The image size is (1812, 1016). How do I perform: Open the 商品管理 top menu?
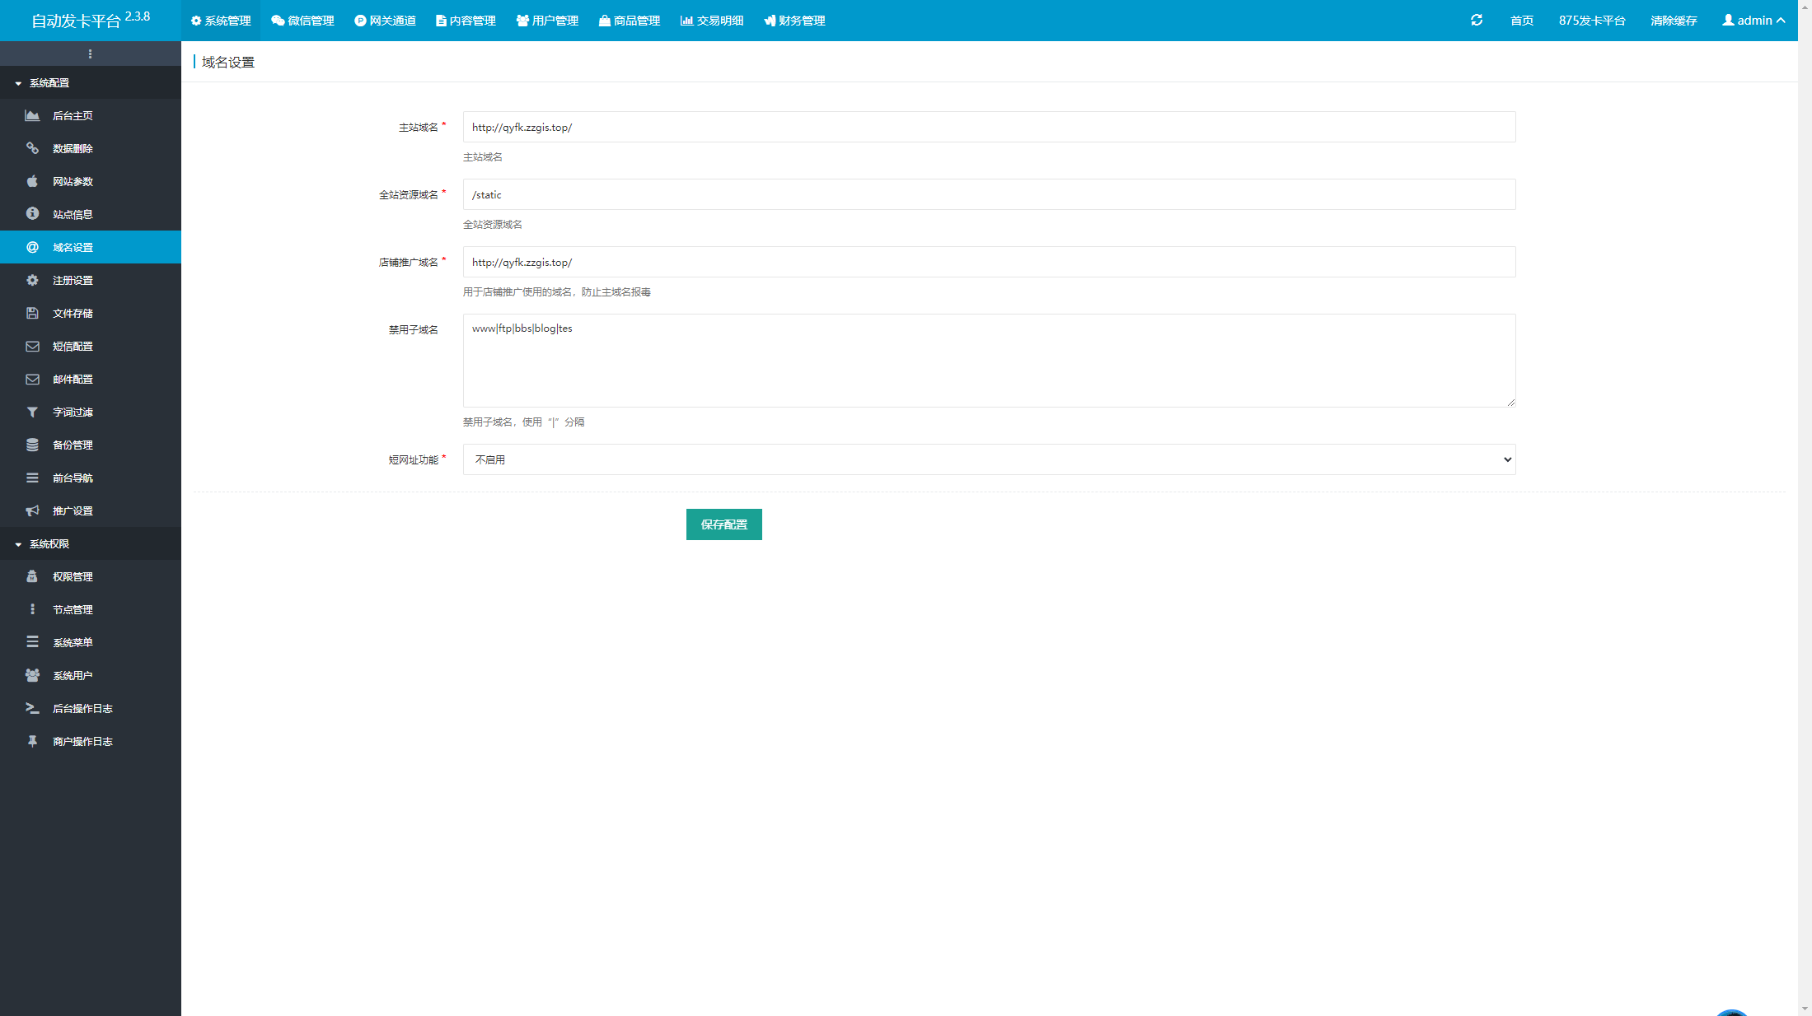(630, 20)
